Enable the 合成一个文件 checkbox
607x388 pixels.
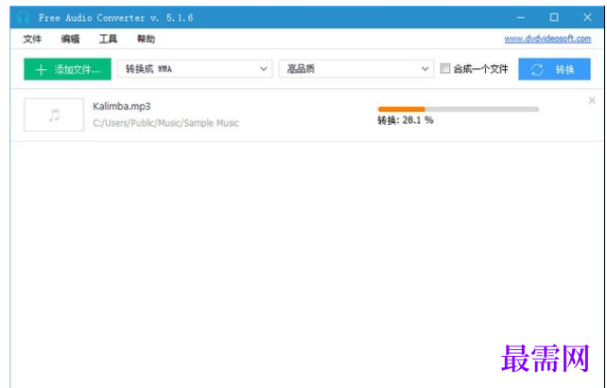point(445,68)
